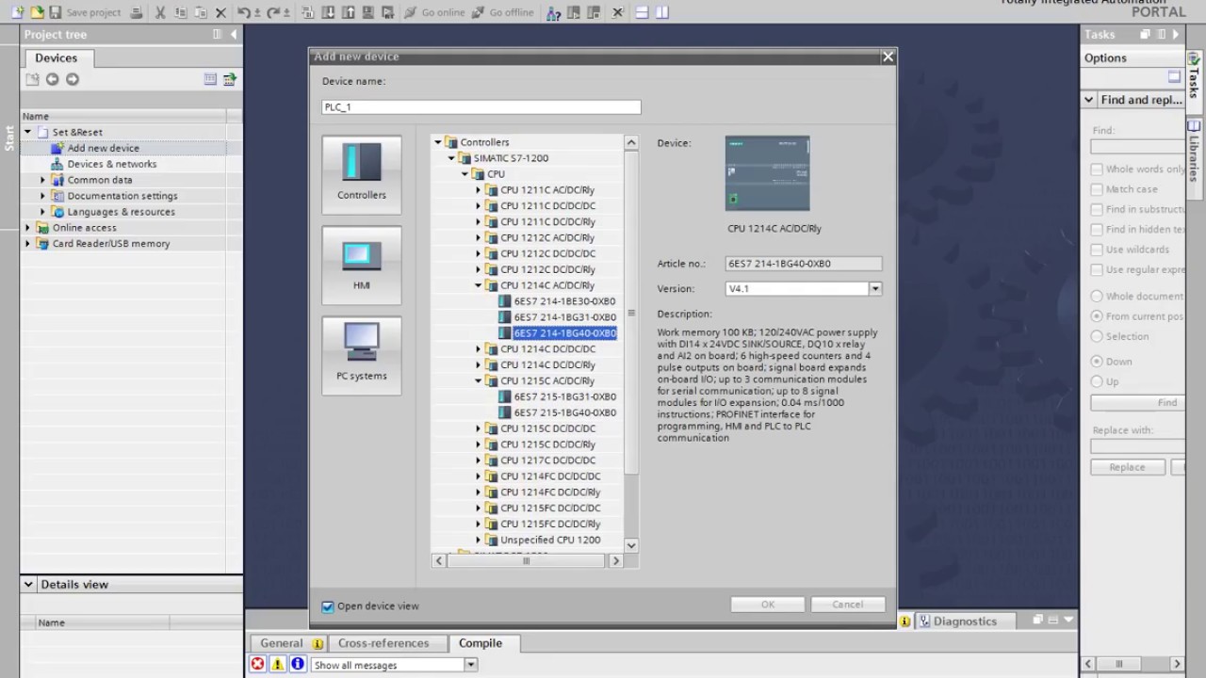Select the Selection radio button

(1097, 336)
